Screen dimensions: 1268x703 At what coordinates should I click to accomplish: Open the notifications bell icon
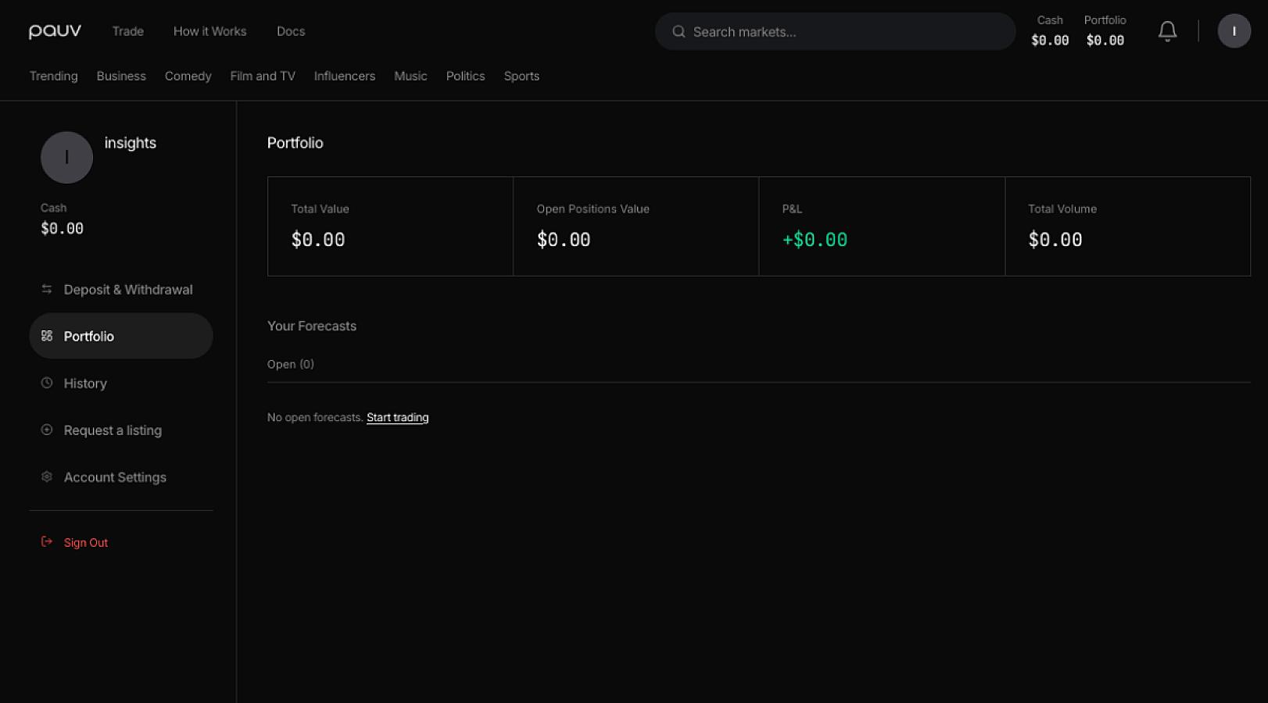click(1167, 31)
